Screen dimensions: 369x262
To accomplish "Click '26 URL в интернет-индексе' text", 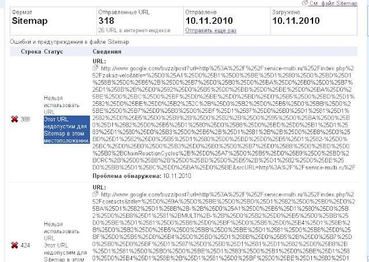I will click(134, 31).
